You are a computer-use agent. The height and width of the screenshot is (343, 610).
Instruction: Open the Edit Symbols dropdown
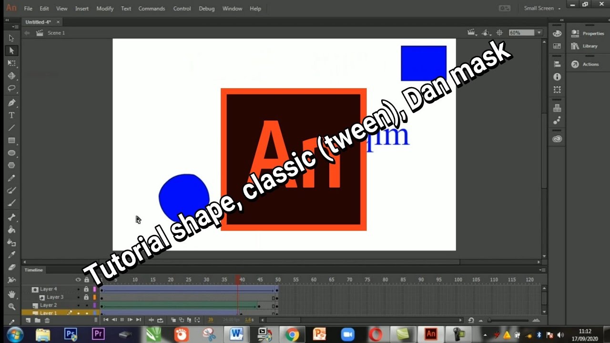(486, 33)
